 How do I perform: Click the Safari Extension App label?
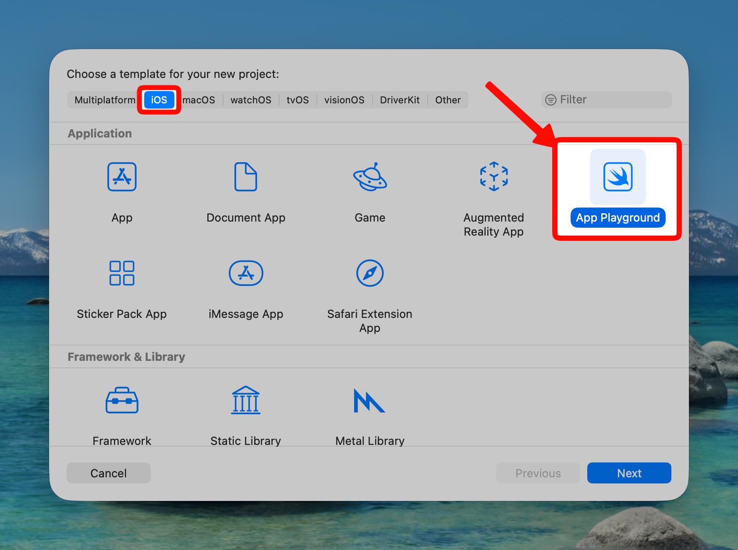click(x=370, y=321)
